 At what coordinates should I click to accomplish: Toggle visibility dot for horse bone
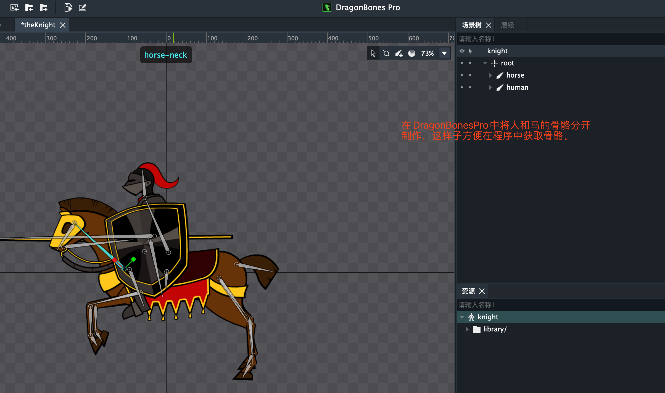[462, 75]
